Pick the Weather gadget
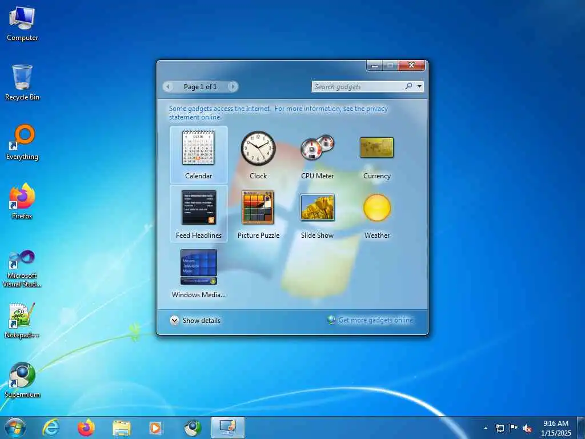Screen dimensions: 585x439 tap(377, 214)
